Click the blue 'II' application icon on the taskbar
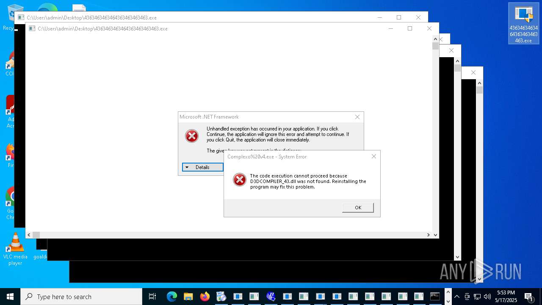Viewport: 542px width, 305px height. click(271, 297)
